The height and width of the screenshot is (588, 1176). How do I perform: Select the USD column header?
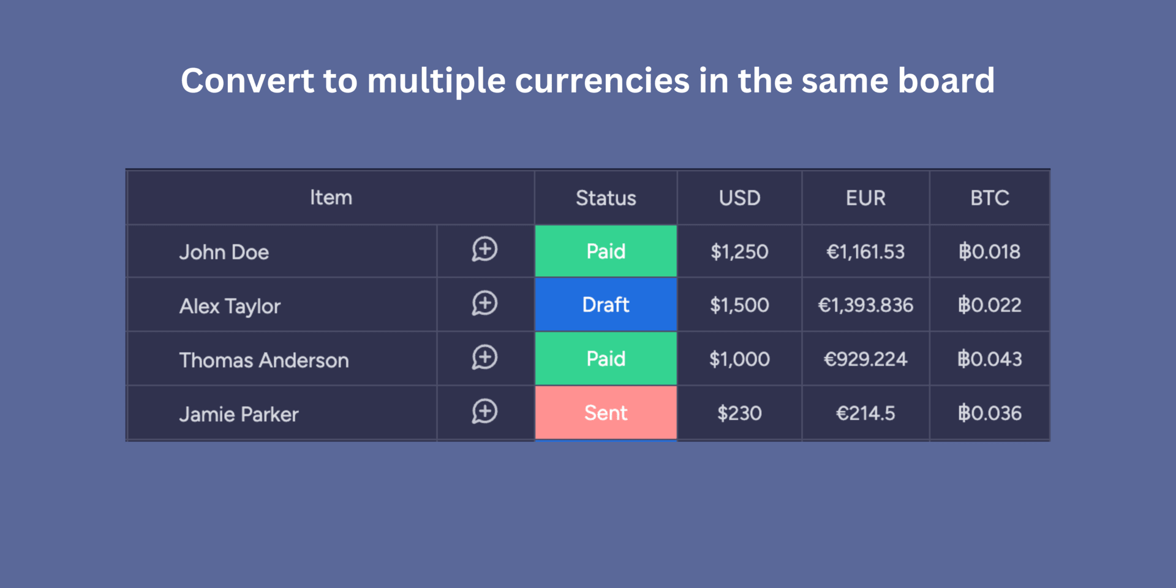(739, 198)
